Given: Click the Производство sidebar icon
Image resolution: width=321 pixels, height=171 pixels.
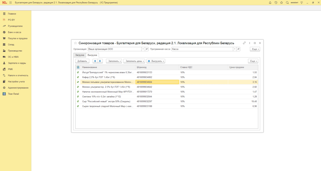Looking at the screenshot, I should 4,51.
